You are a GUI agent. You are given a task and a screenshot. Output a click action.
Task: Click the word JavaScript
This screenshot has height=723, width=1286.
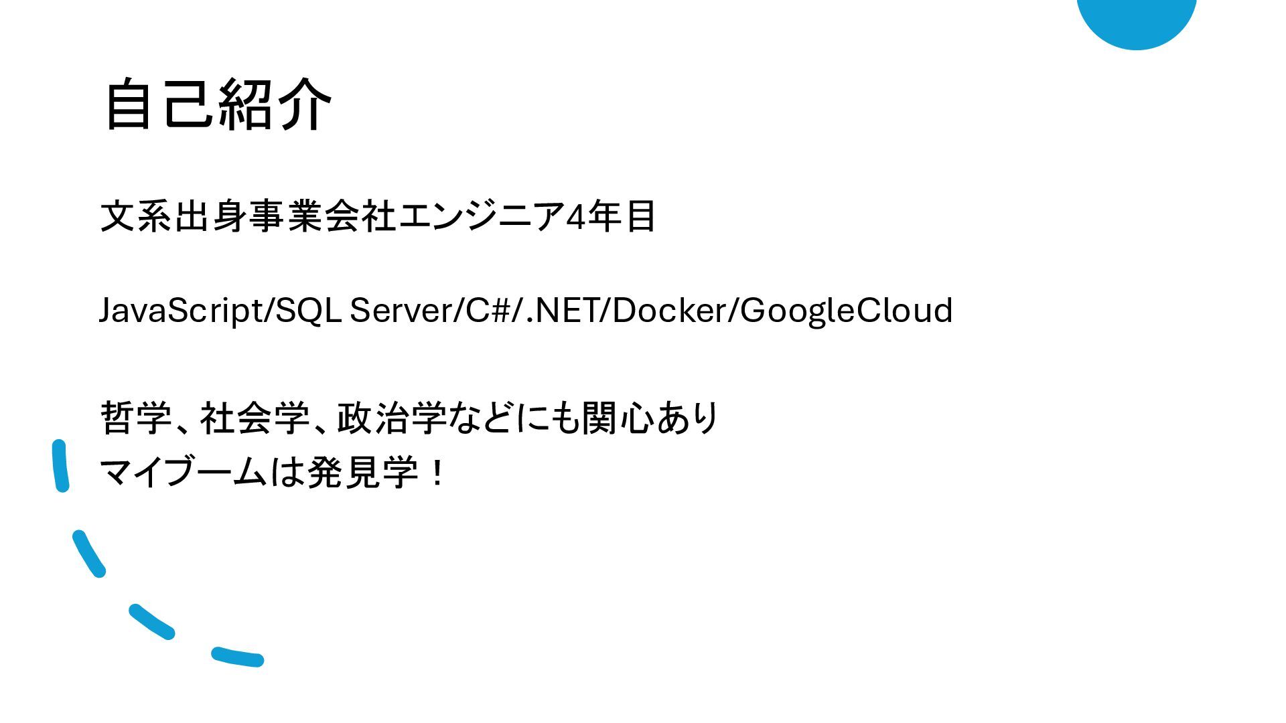pos(182,311)
